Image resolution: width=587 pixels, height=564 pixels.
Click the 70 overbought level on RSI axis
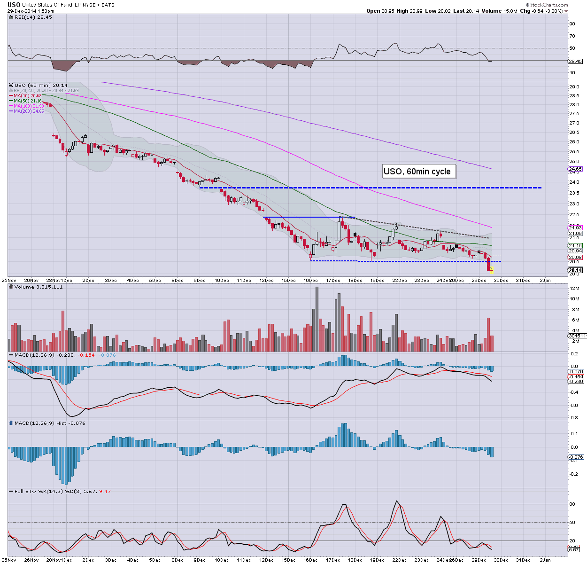pos(572,36)
